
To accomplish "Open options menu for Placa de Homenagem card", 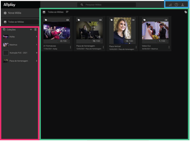I will [x=103, y=47].
